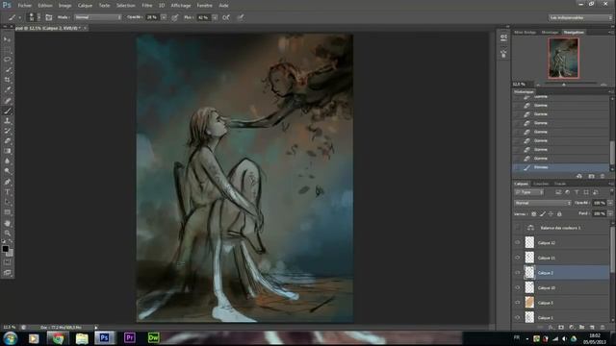
Task: Select the History Brush tool
Action: pyautogui.click(x=7, y=131)
